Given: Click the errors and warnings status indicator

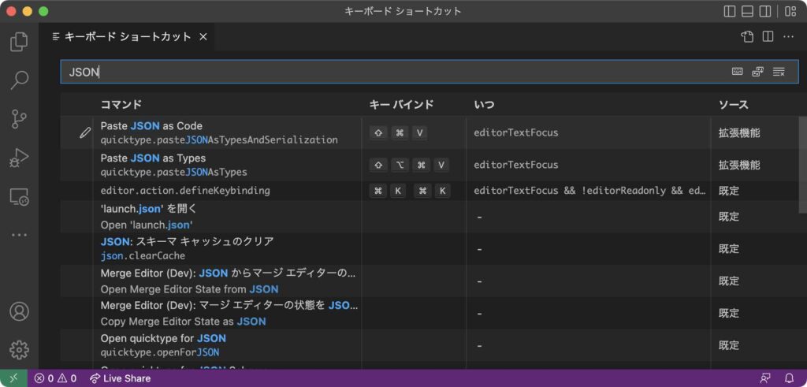Looking at the screenshot, I should (55, 378).
